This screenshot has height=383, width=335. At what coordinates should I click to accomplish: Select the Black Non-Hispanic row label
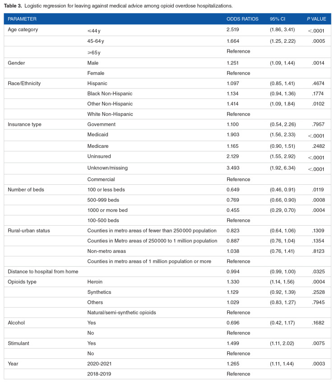[x=110, y=94]
